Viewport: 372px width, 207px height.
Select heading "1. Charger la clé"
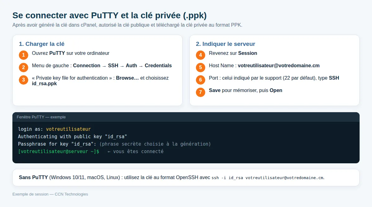coord(42,44)
